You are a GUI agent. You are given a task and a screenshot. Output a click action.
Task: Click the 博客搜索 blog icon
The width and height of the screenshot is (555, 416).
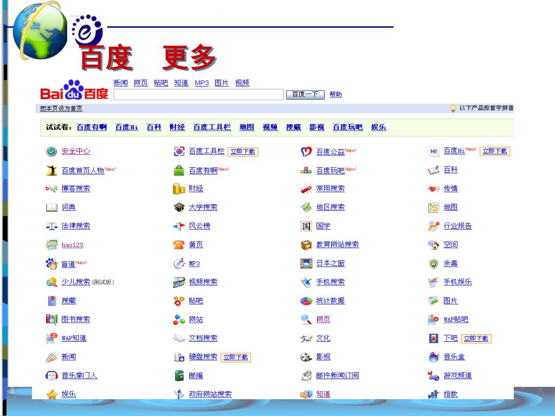point(51,189)
